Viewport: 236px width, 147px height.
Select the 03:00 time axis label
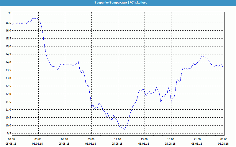point(38,139)
